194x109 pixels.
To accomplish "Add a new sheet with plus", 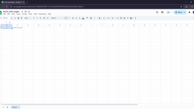I will tap(3, 107).
